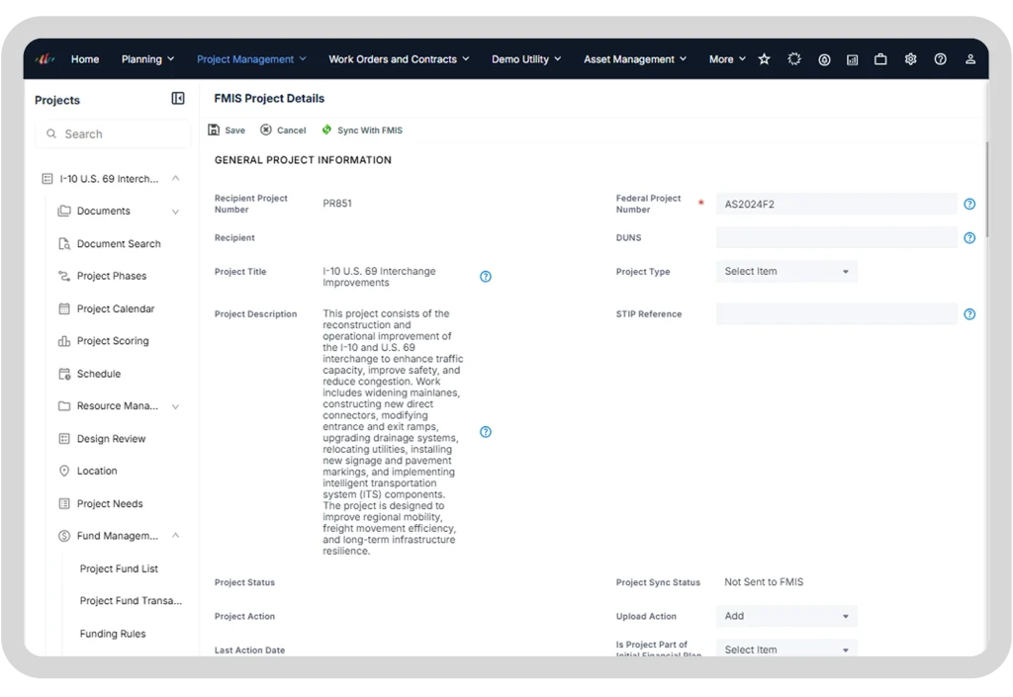1013x697 pixels.
Task: Click the I-10 U.S. 69 project list icon
Action: click(47, 179)
